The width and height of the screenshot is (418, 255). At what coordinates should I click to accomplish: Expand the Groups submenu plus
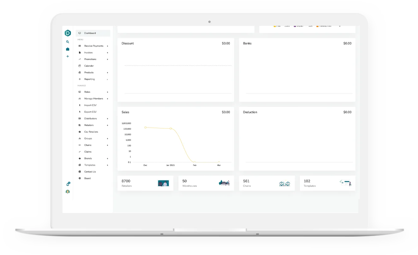[x=107, y=139]
